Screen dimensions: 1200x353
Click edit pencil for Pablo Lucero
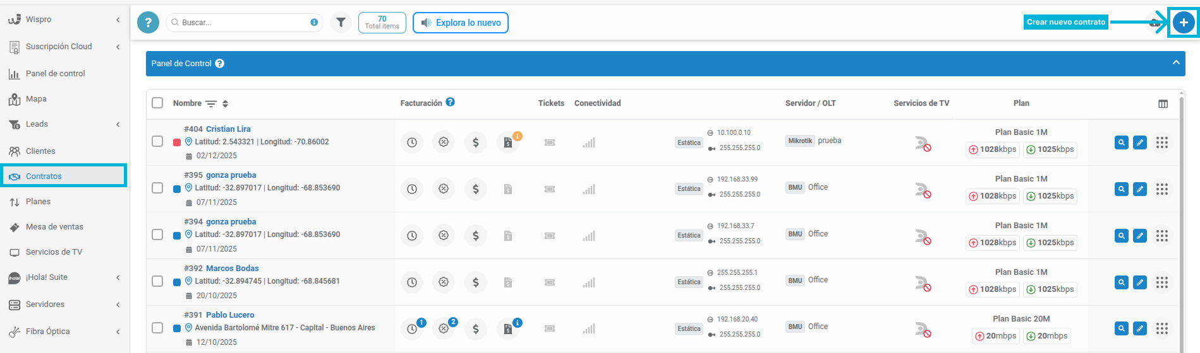(x=1140, y=328)
